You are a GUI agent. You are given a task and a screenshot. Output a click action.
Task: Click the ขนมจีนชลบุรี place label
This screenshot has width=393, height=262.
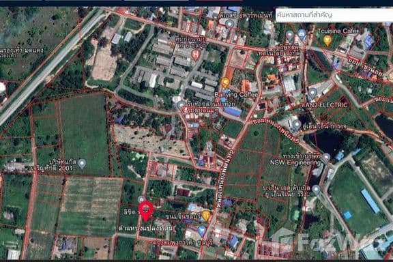[x=184, y=216]
